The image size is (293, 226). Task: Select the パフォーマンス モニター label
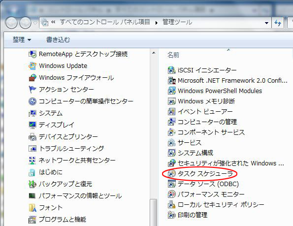pyautogui.click(x=211, y=194)
